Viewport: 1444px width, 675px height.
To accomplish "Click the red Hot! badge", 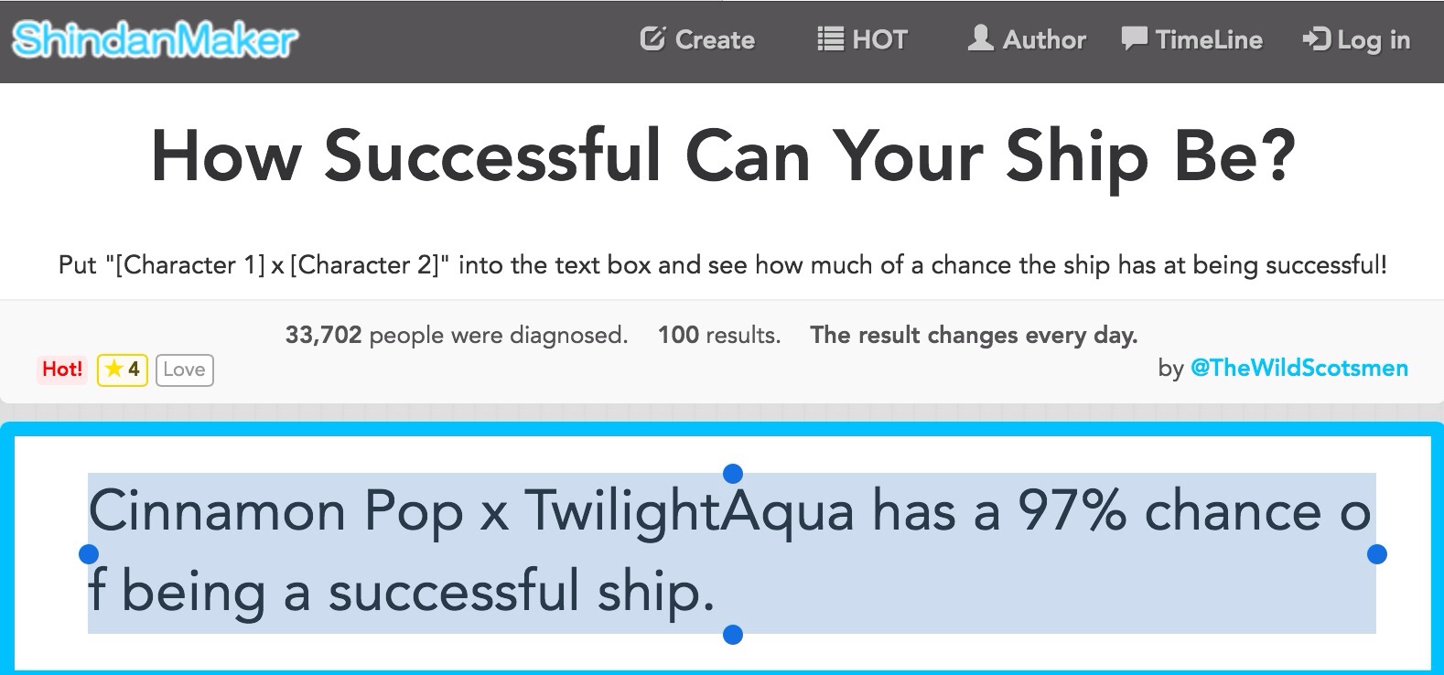I will [62, 370].
